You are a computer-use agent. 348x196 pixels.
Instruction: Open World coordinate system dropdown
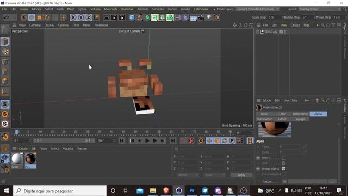pyautogui.click(x=188, y=175)
